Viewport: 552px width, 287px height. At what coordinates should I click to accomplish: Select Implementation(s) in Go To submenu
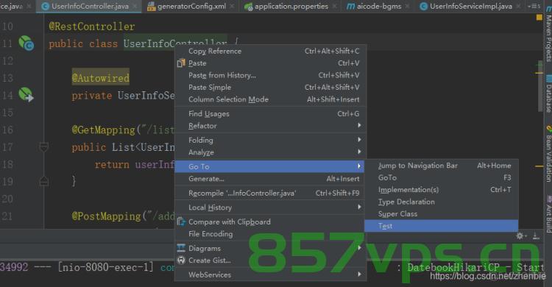pyautogui.click(x=441, y=189)
